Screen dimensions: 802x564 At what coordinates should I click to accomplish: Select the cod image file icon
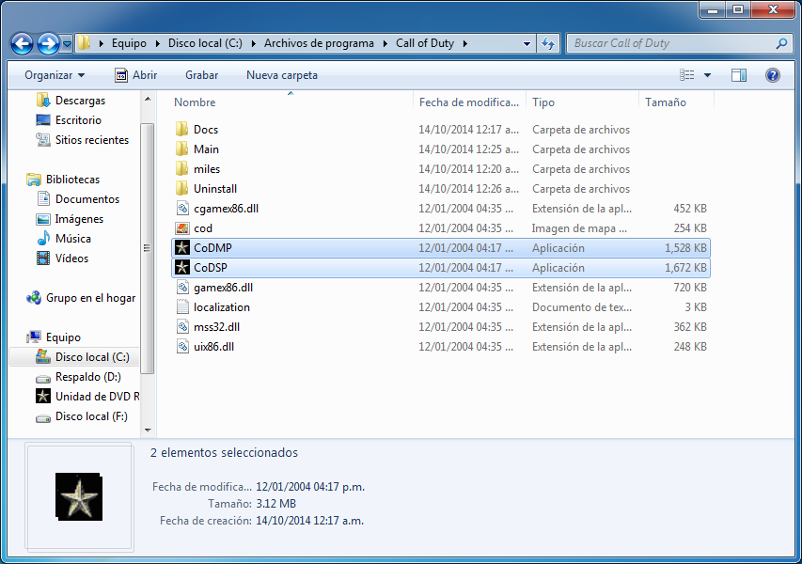[182, 228]
